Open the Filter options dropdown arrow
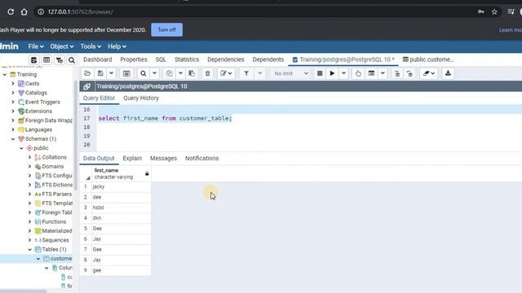The image size is (522, 293). tap(260, 73)
